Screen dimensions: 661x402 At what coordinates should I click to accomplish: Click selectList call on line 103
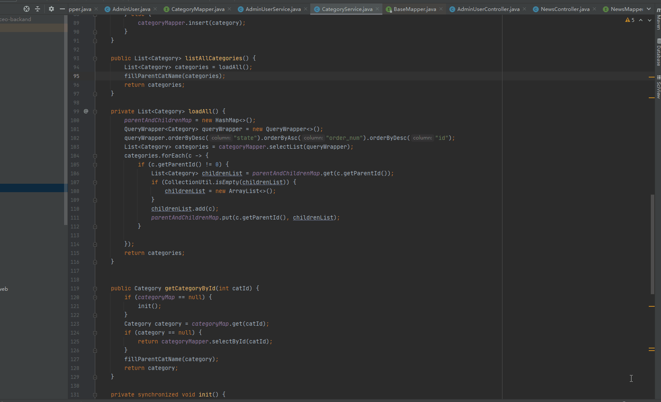[286, 147]
